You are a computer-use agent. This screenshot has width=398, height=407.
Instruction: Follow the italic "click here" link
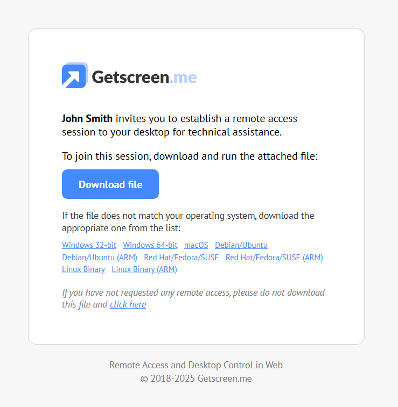point(128,304)
